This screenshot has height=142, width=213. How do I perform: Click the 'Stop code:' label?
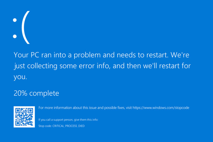click(x=45, y=126)
